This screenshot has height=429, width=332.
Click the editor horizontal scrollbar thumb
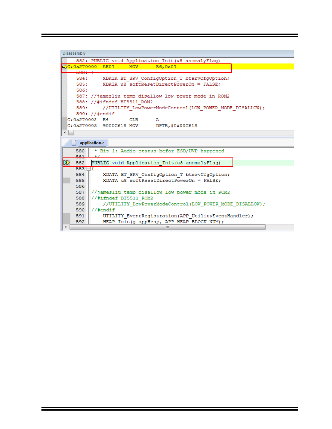click(x=167, y=227)
